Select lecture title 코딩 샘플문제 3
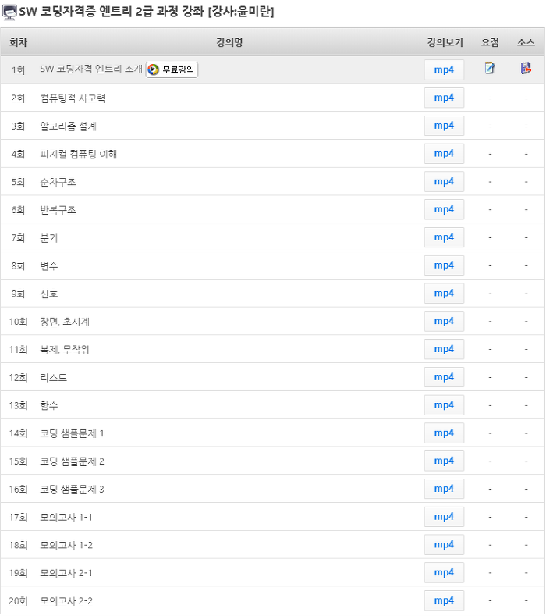This screenshot has height=616, width=546. tap(73, 489)
